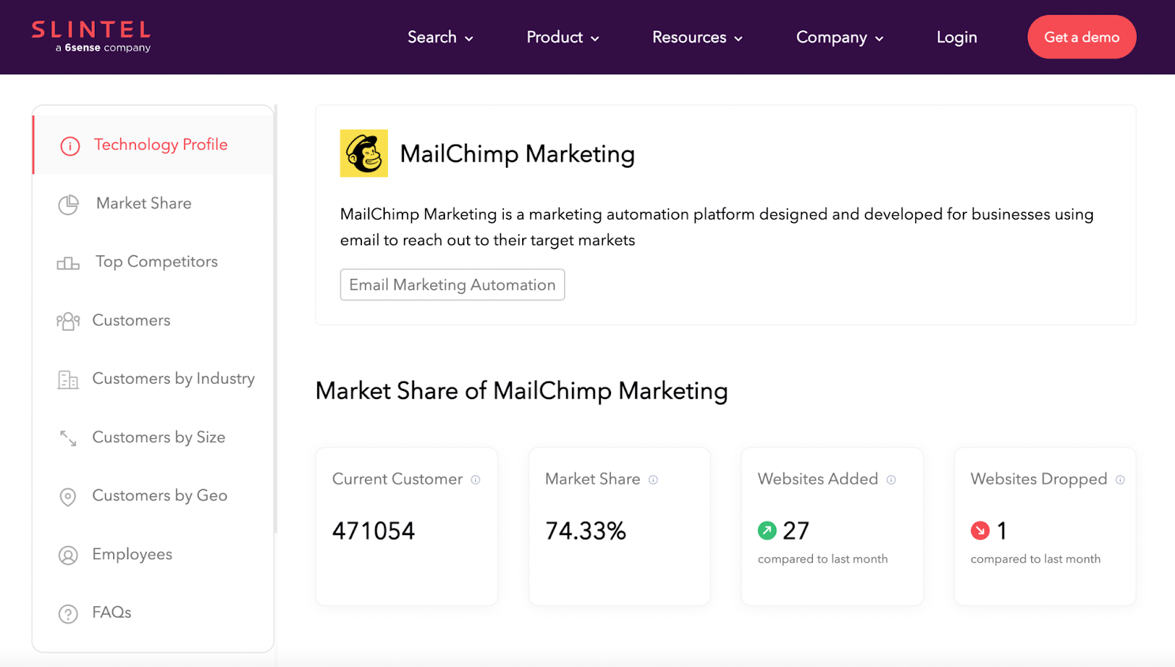Screen dimensions: 1175x667
Task: Click the Customers by Size arrows icon
Action: pos(68,438)
